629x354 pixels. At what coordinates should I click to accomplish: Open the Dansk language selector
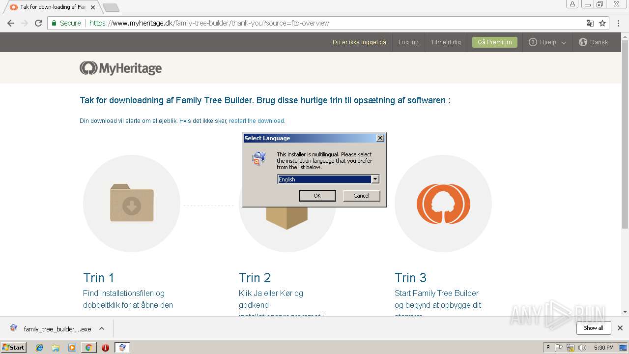tap(594, 42)
